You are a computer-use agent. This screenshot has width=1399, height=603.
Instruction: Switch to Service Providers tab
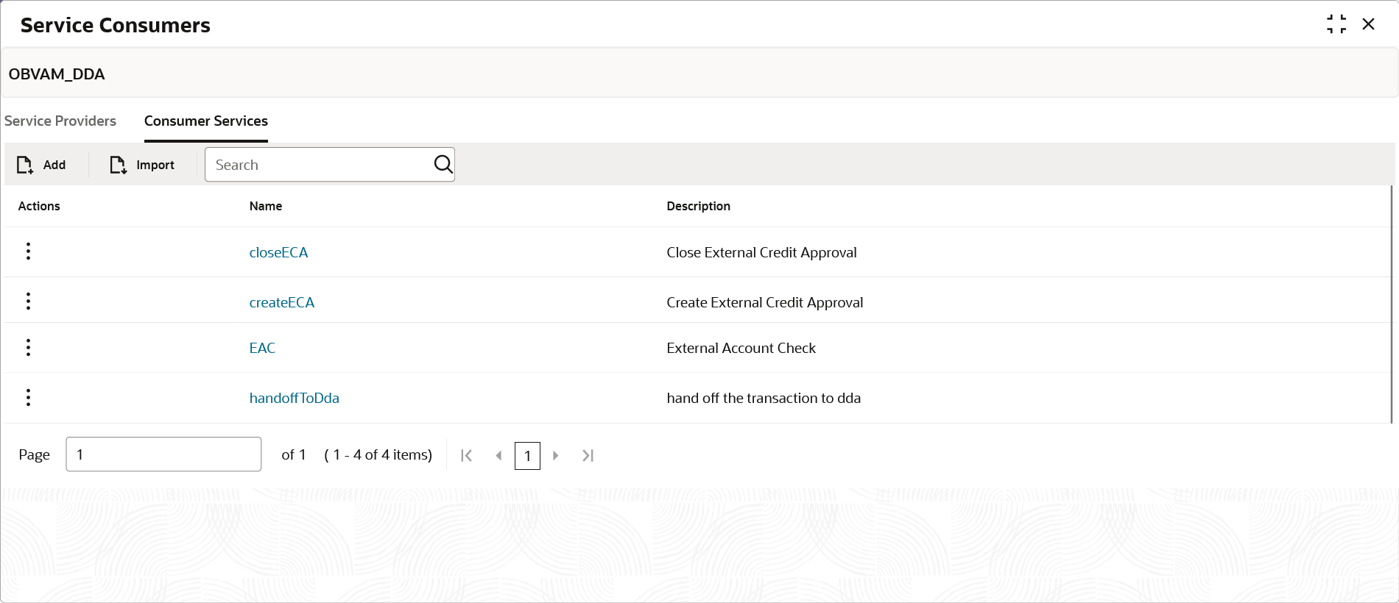tap(60, 121)
